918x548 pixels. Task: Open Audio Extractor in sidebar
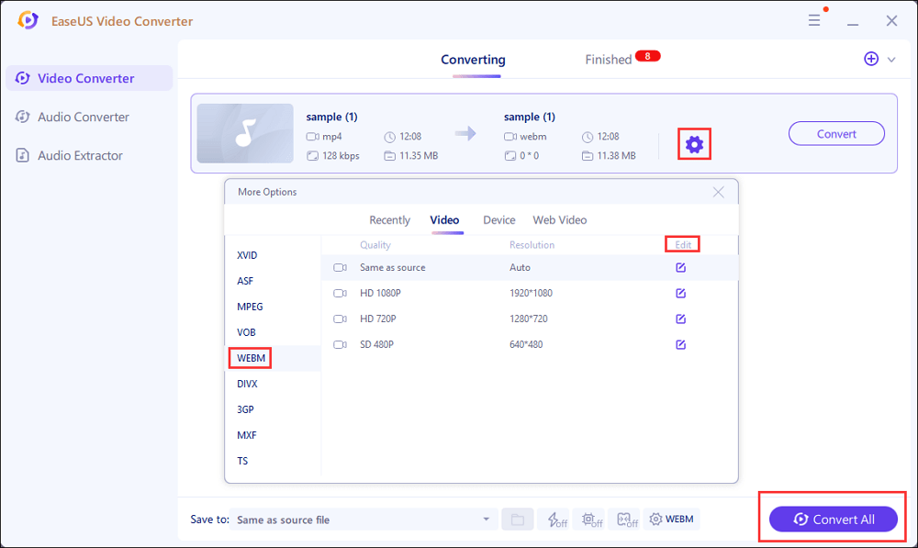(x=80, y=156)
